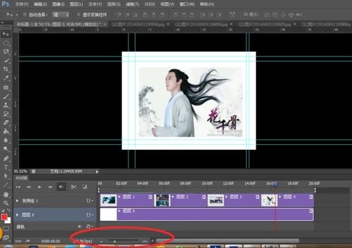This screenshot has width=352, height=248.
Task: Click the Quick Mask mode icon
Action: coord(6,229)
